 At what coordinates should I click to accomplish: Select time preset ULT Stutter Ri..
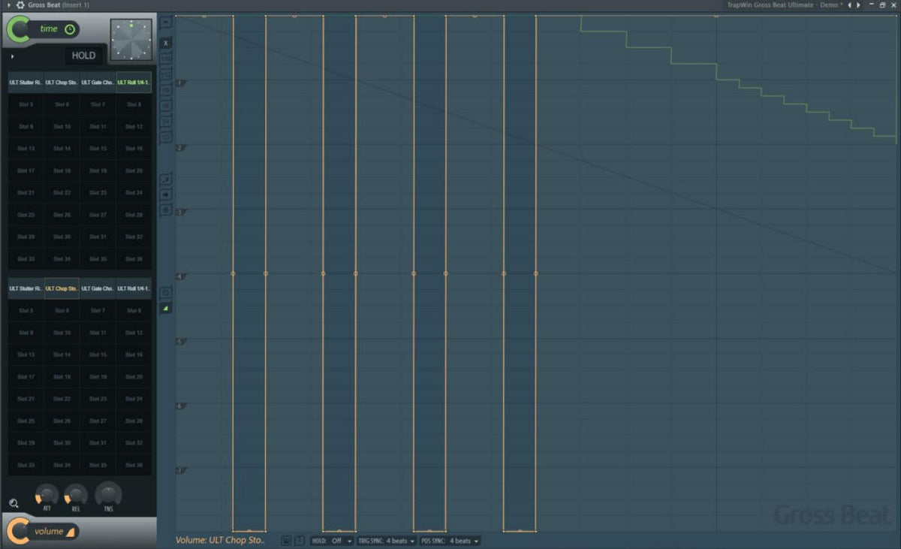26,83
